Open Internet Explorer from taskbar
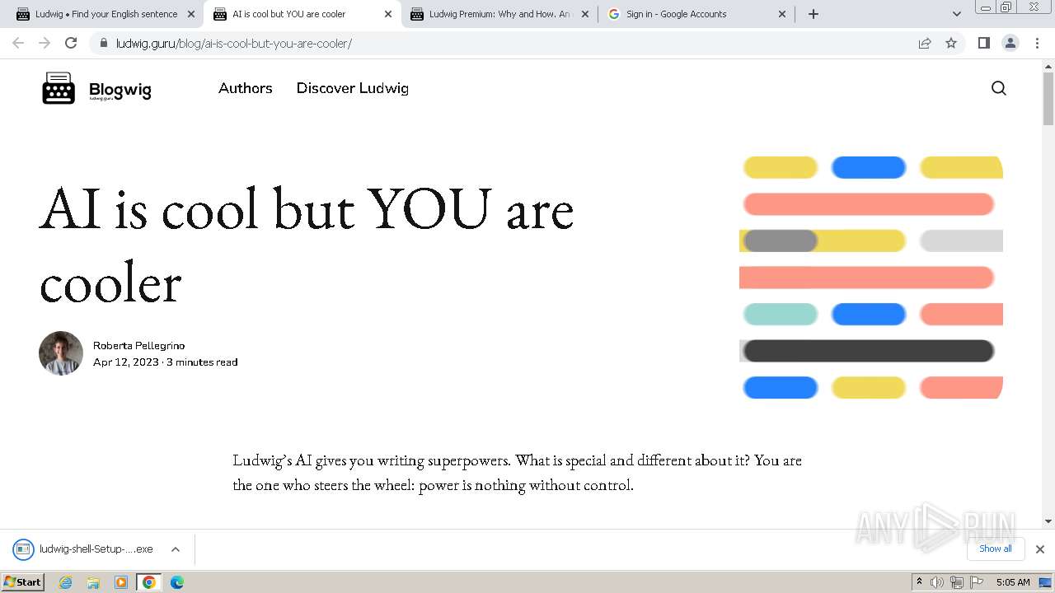Image resolution: width=1055 pixels, height=593 pixels. (65, 582)
